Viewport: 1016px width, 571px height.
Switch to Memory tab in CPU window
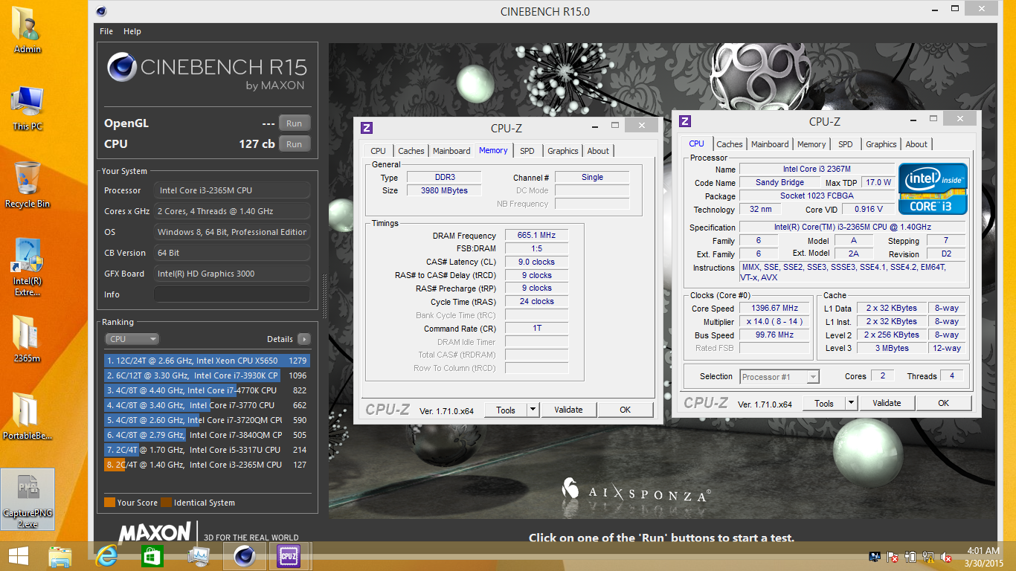pos(811,144)
